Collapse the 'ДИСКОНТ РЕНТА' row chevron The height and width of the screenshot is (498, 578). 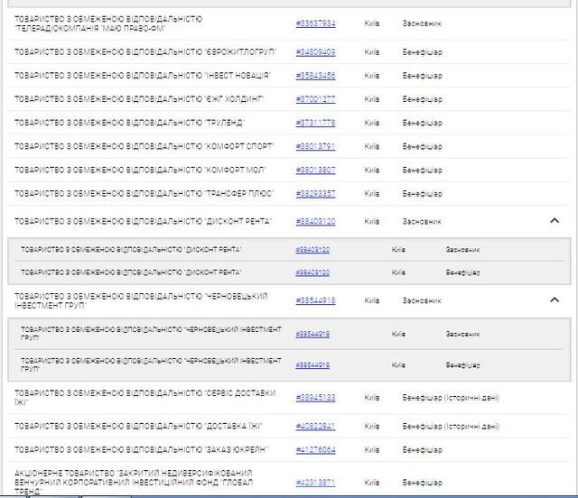point(554,220)
